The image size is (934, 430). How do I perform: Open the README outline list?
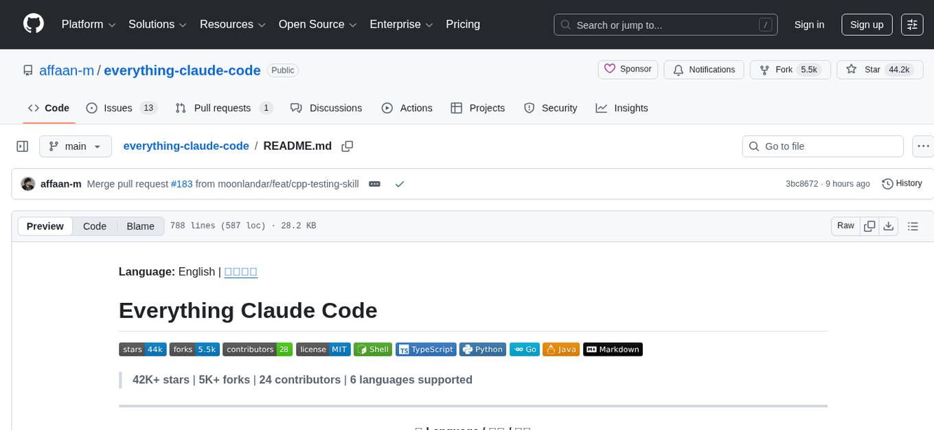(x=913, y=225)
